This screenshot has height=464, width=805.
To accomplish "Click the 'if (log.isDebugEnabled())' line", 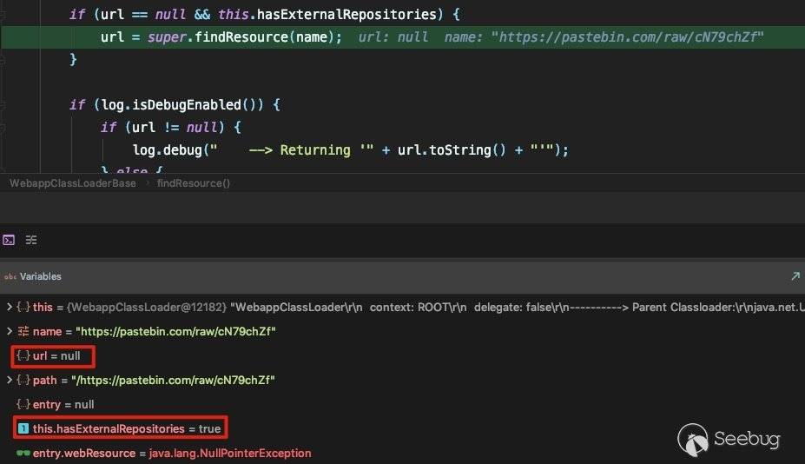I will 175,105.
